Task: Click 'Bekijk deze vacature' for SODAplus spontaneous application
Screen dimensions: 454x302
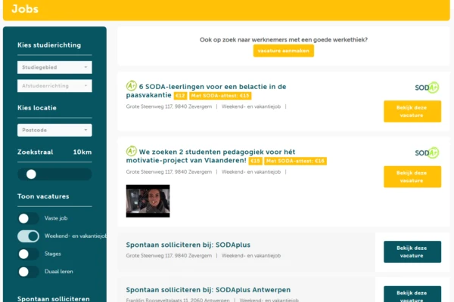Action: click(412, 251)
